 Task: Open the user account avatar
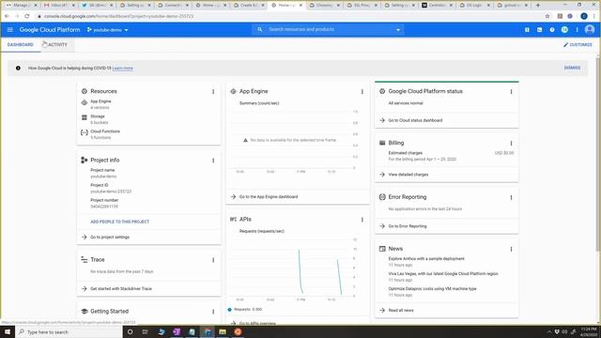(590, 29)
